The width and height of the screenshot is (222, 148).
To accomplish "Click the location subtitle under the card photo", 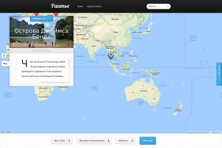I will [x=41, y=51].
